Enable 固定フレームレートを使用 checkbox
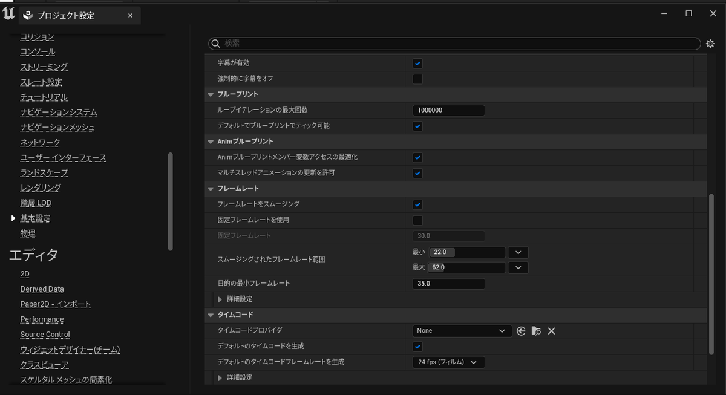The image size is (726, 395). click(417, 220)
